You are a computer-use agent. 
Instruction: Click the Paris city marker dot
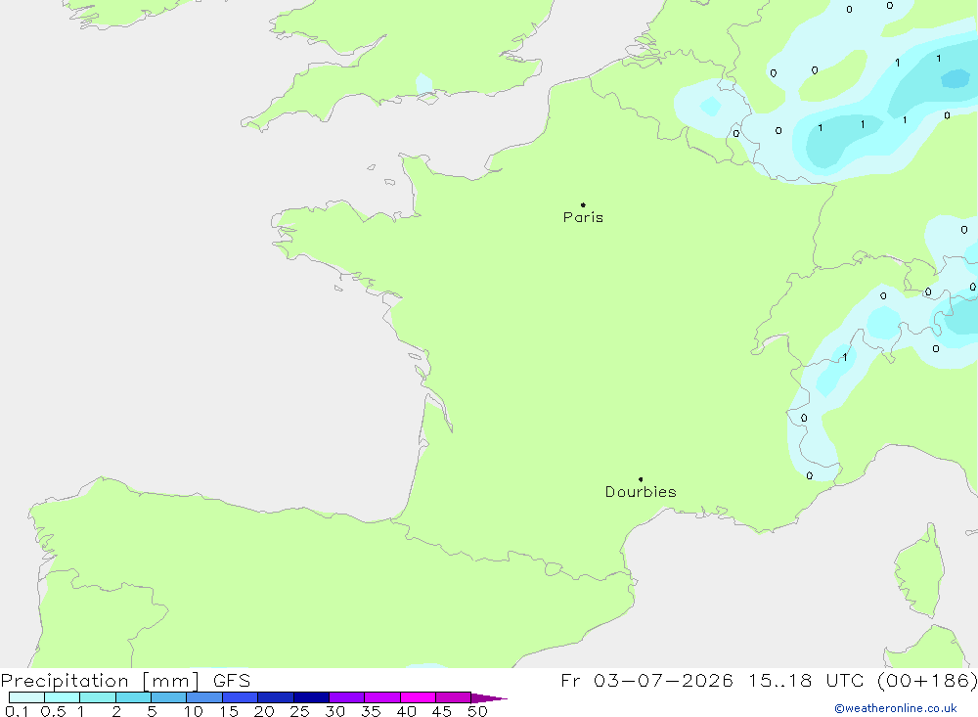[583, 204]
